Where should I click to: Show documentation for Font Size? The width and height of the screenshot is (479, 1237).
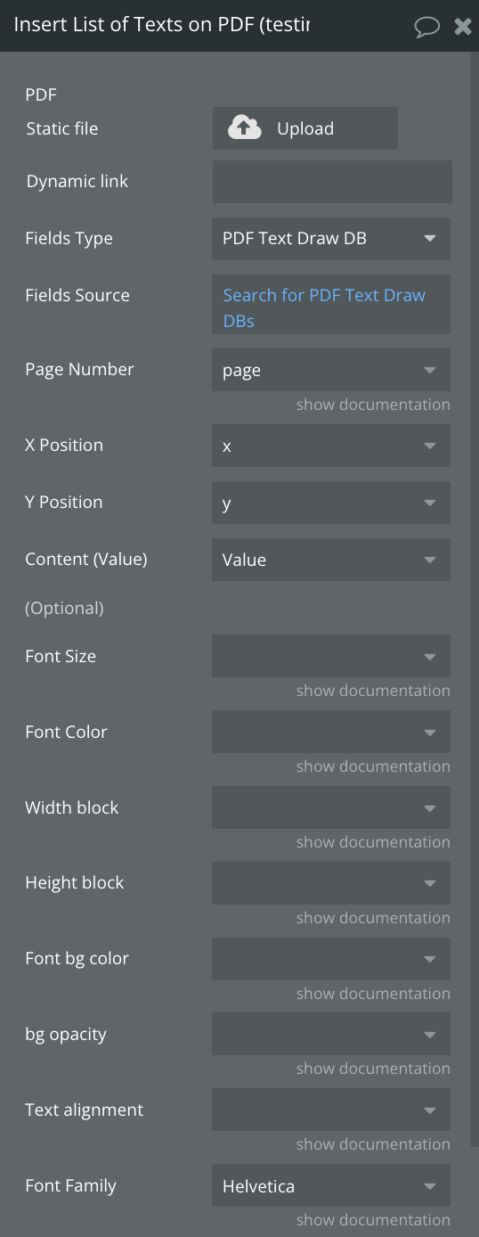(x=373, y=691)
